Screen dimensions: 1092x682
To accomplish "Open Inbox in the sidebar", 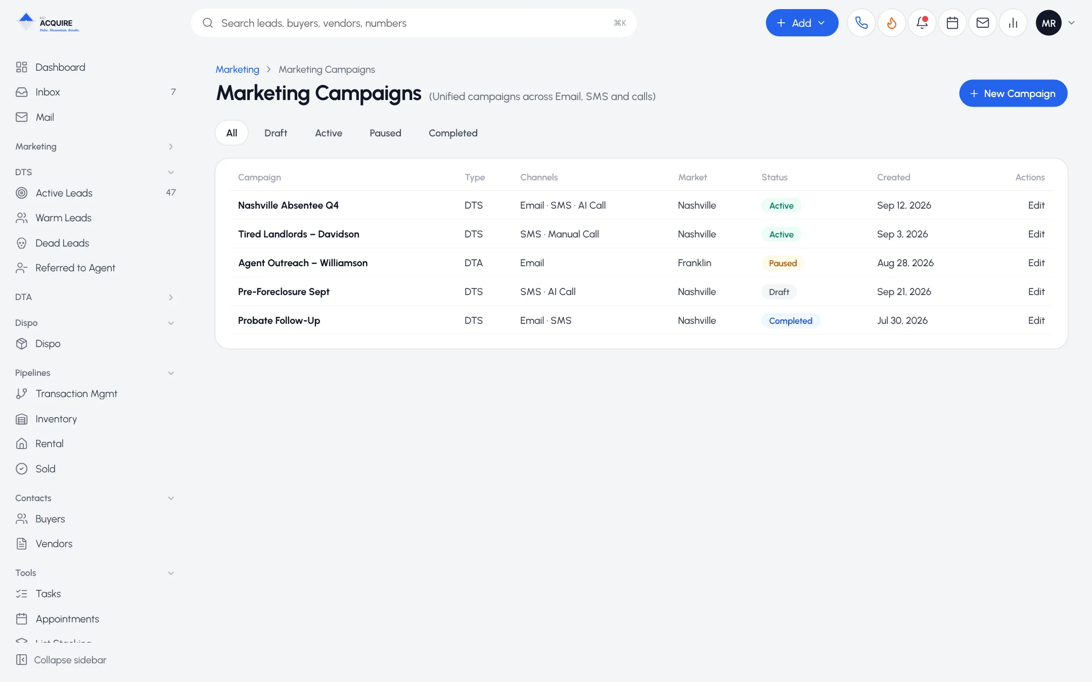I will [95, 92].
